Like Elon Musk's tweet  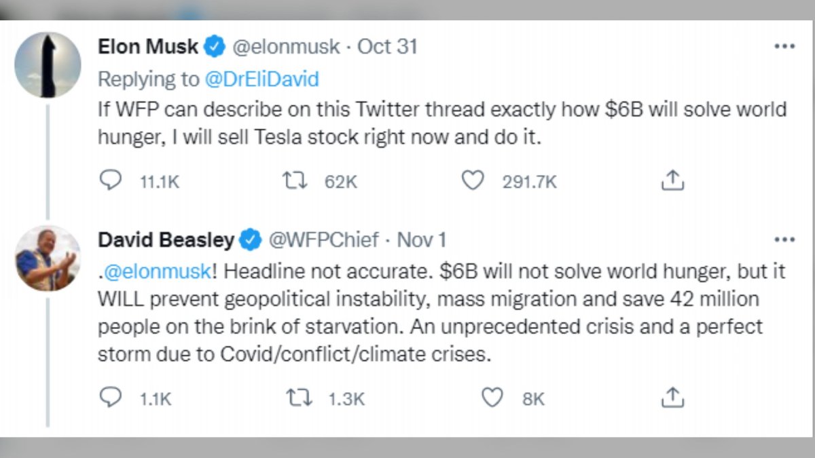coord(473,181)
